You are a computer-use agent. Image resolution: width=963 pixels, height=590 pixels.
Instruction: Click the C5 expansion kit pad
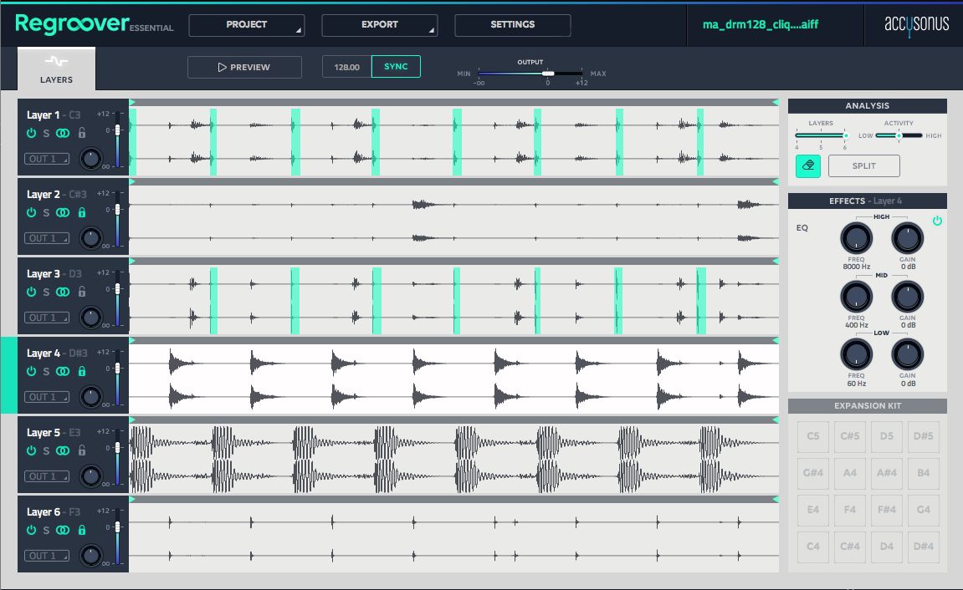coord(813,436)
